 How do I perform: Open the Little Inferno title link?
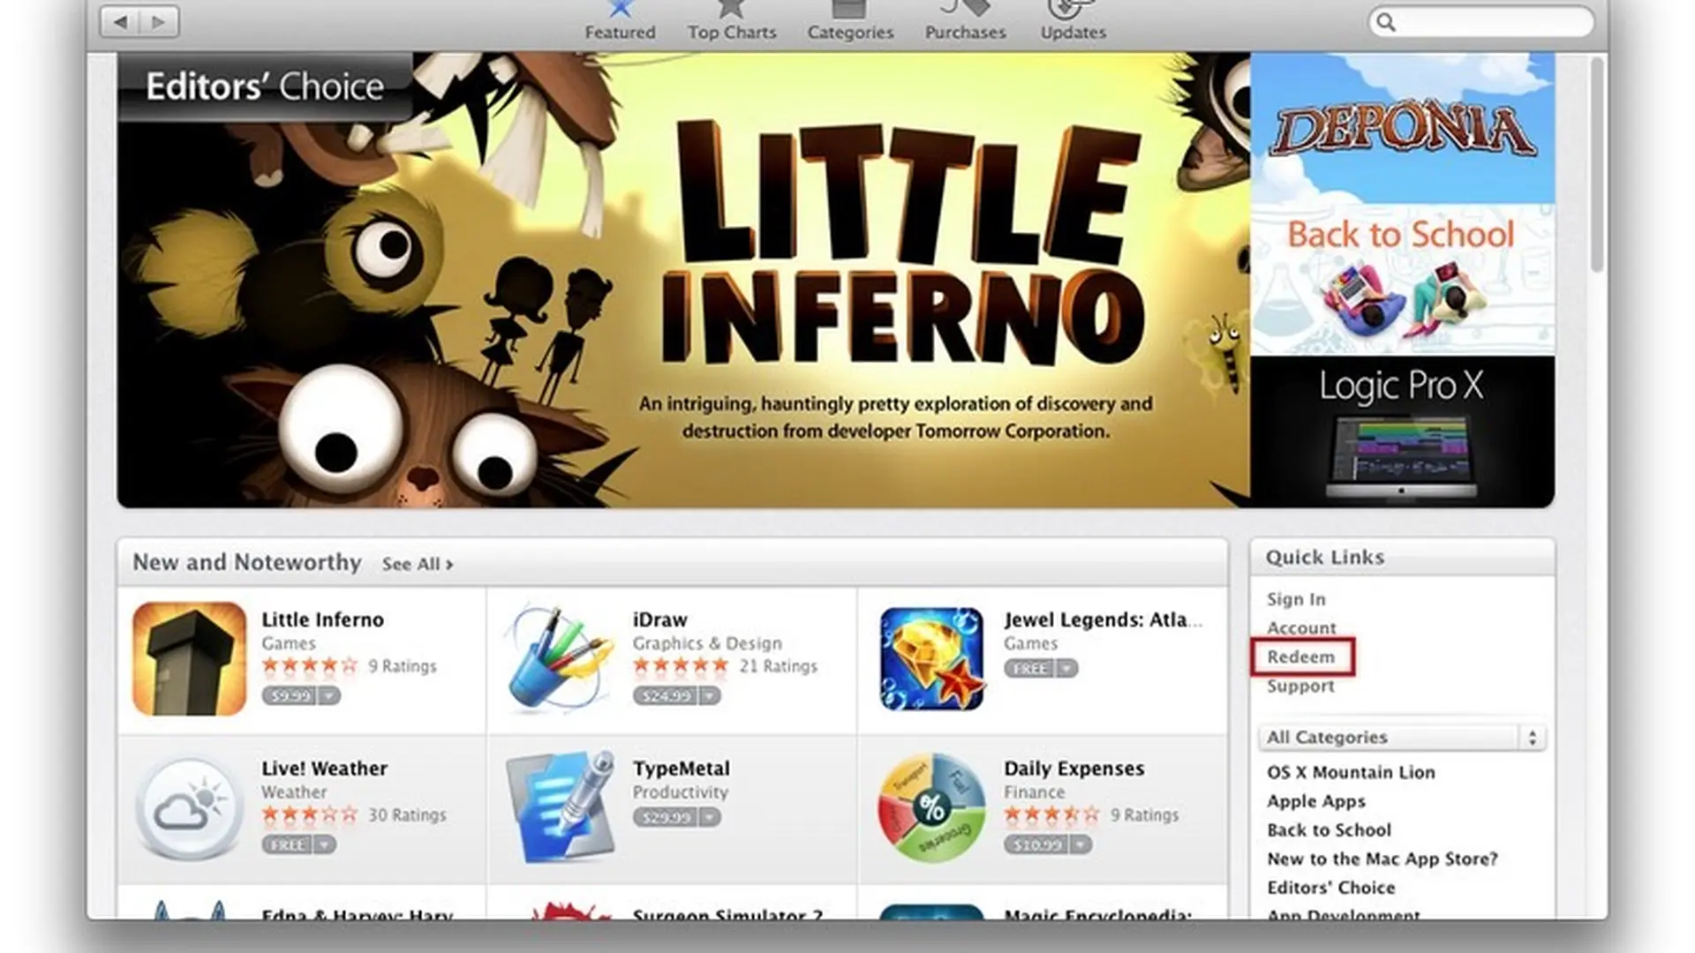pos(322,619)
